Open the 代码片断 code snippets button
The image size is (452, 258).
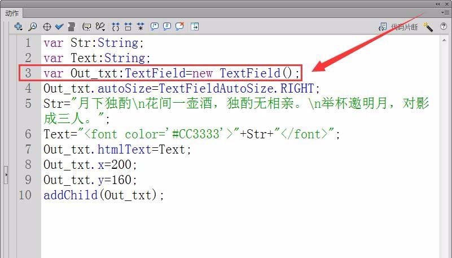pyautogui.click(x=398, y=27)
